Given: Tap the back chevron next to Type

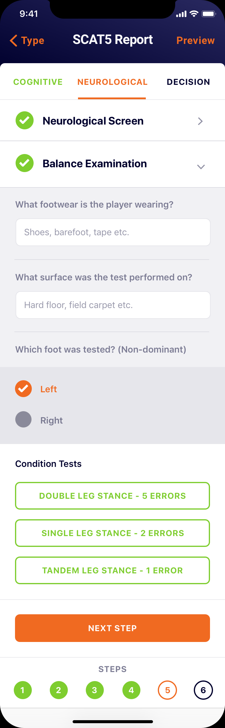Looking at the screenshot, I should point(13,40).
